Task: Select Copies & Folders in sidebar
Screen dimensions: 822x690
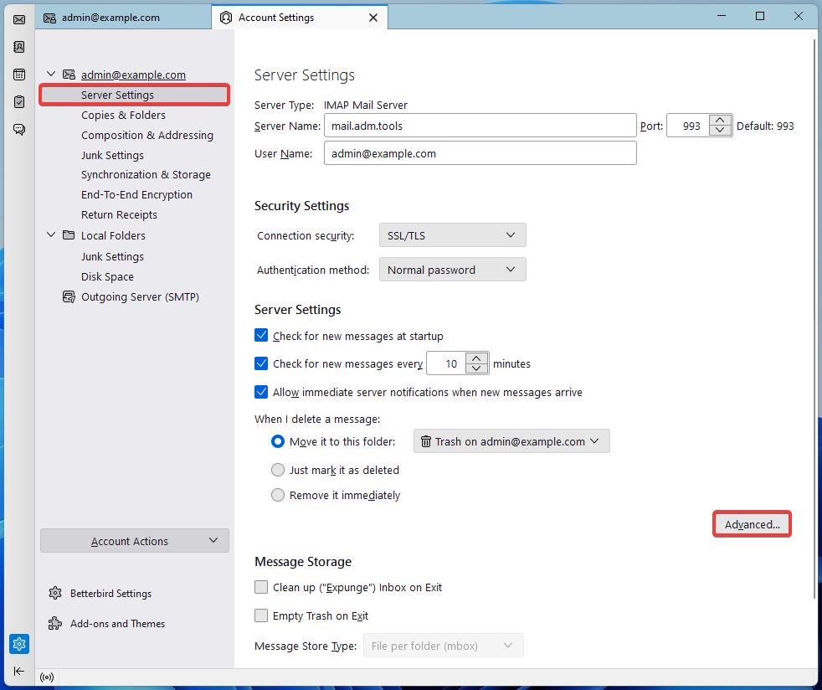Action: point(123,116)
